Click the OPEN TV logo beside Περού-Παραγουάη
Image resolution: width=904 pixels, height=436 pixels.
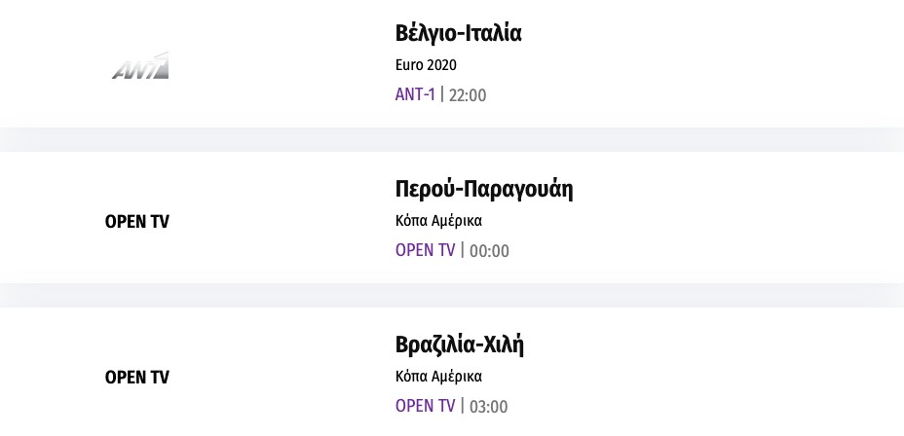136,222
